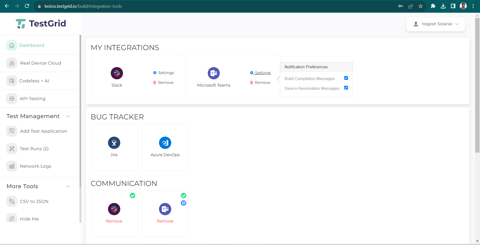Image resolution: width=480 pixels, height=245 pixels.
Task: Open Chrome profile avatar
Action: coord(463,6)
